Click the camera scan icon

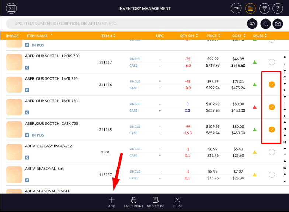point(277,24)
